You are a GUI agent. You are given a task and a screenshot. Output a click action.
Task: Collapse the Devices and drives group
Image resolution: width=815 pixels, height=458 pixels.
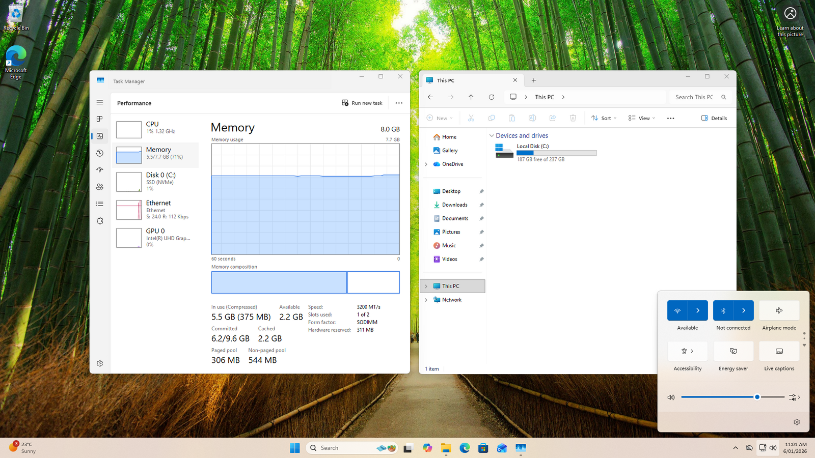[x=492, y=136]
